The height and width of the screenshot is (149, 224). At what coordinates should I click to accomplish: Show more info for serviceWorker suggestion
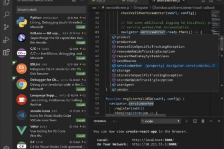coord(213,66)
